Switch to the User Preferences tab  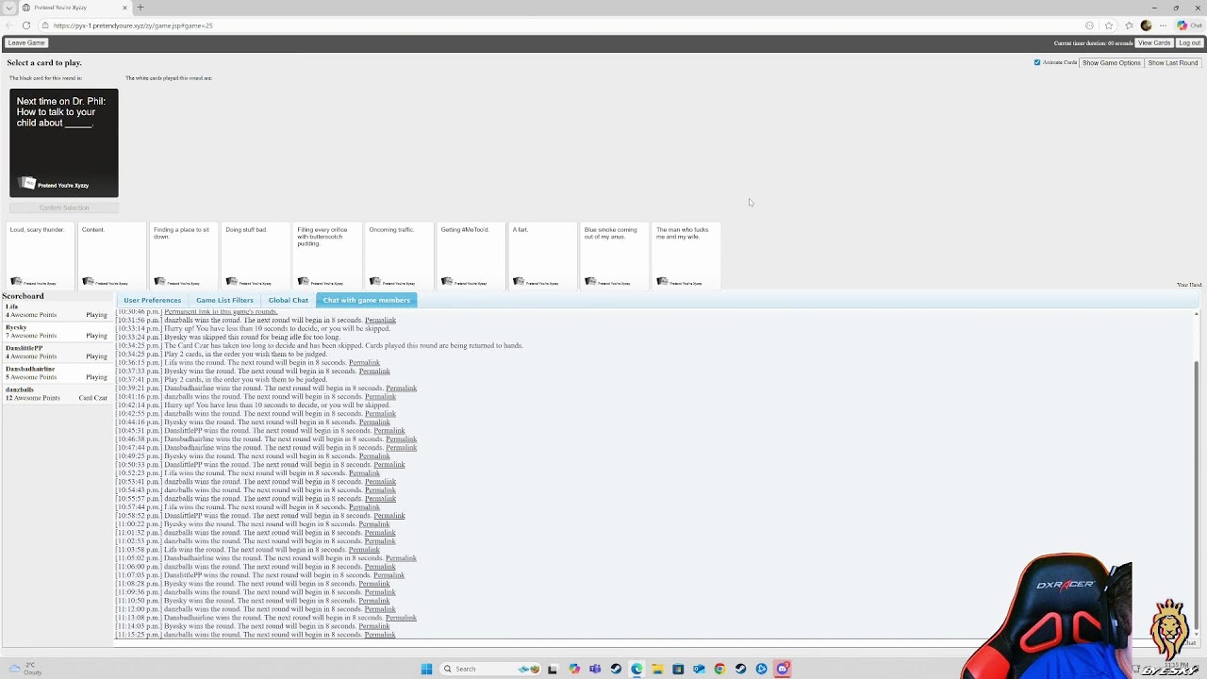(152, 300)
